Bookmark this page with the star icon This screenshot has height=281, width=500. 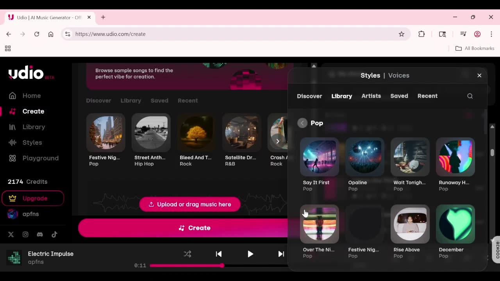(x=402, y=34)
